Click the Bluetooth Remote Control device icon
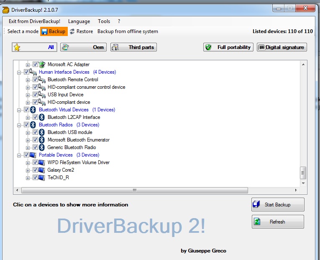The image size is (320, 260). click(42, 80)
